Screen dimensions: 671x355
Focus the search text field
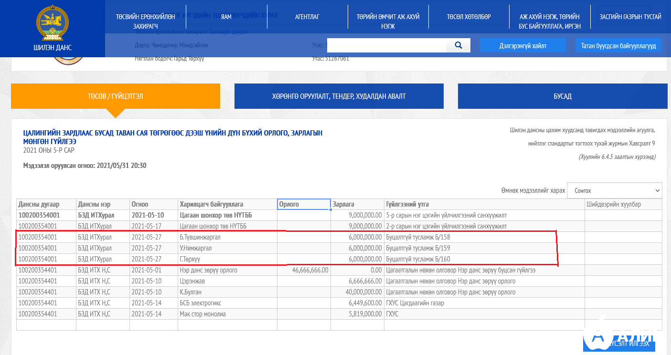387,45
